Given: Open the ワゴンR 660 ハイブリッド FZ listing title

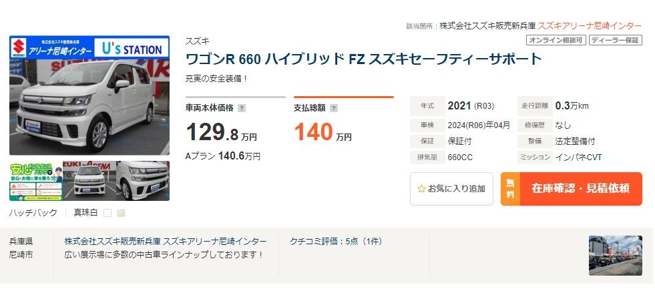Looking at the screenshot, I should click(363, 59).
